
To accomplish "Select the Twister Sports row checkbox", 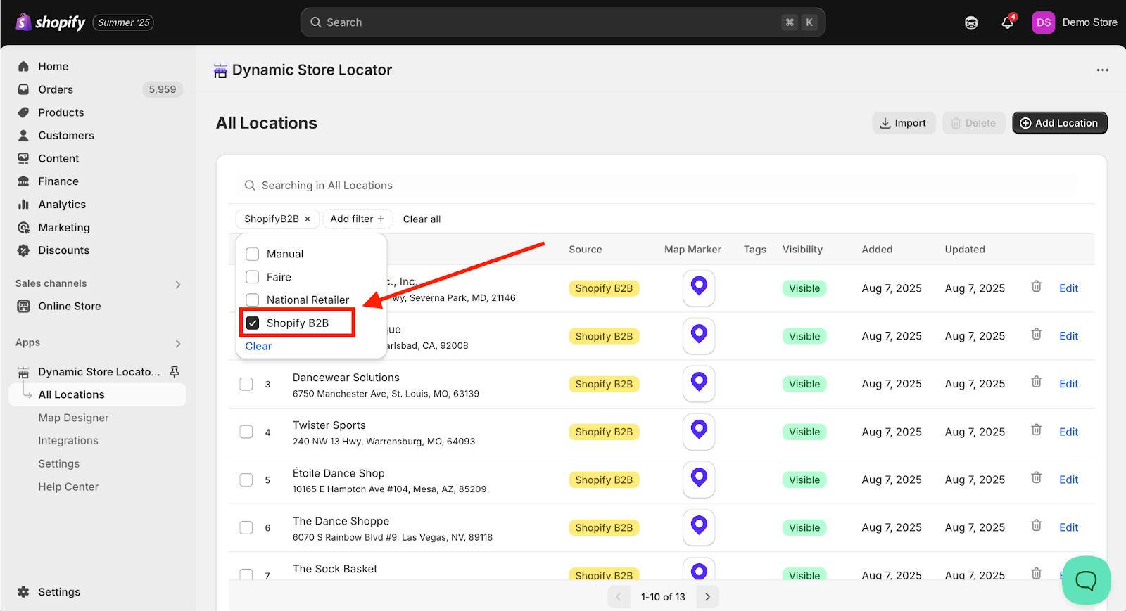I will pos(246,432).
